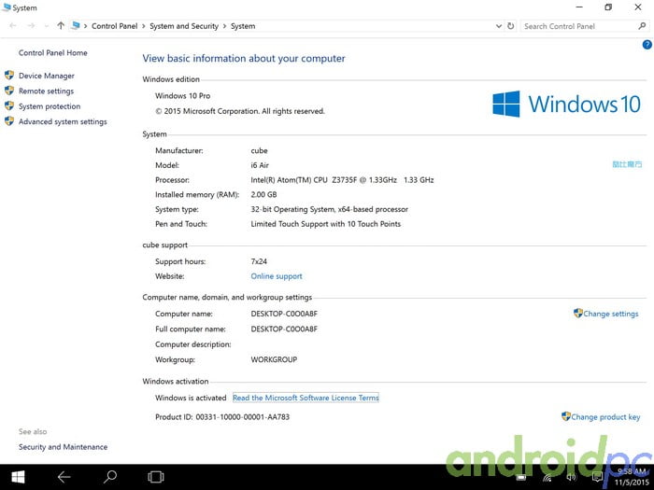Restore down the System window
654x490 pixels.
tap(608, 7)
